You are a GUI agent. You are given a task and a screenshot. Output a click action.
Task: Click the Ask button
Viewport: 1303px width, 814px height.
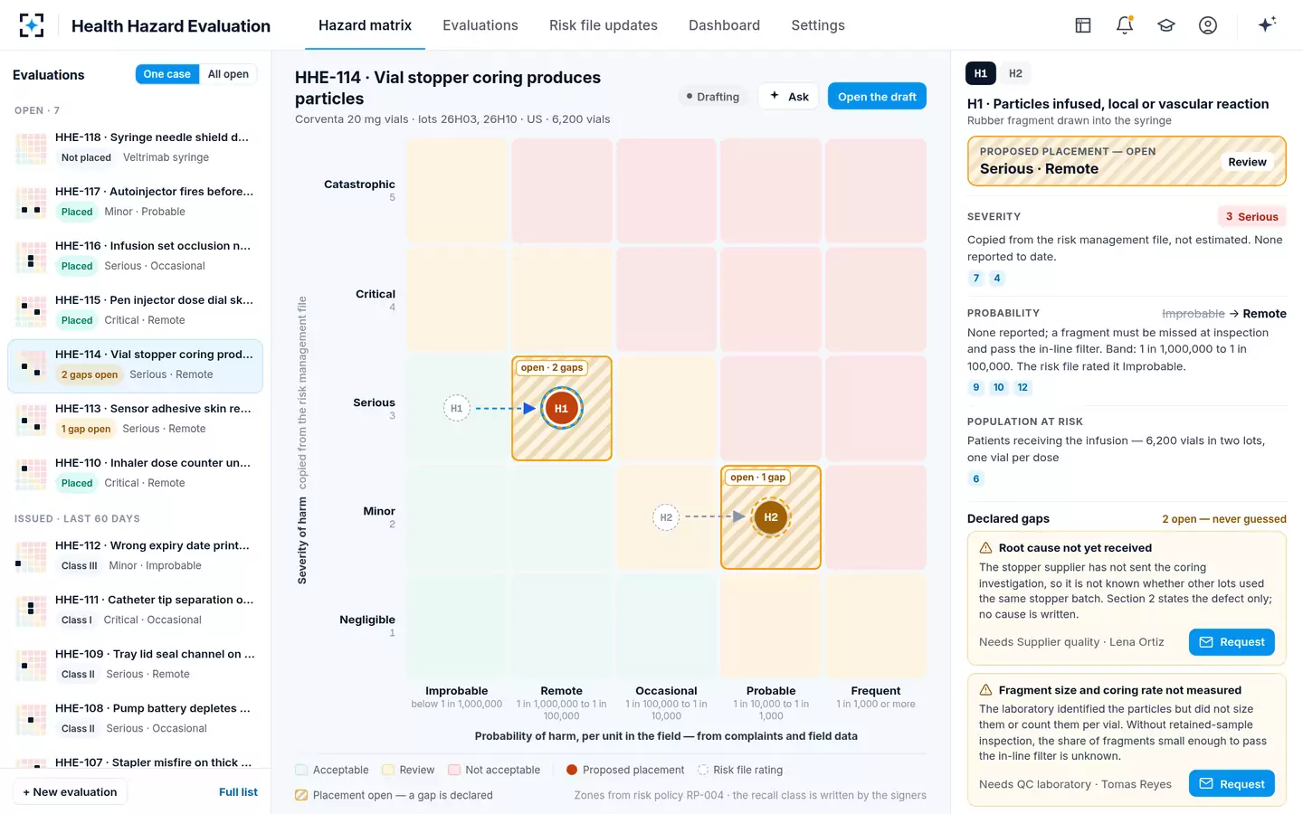[789, 96]
